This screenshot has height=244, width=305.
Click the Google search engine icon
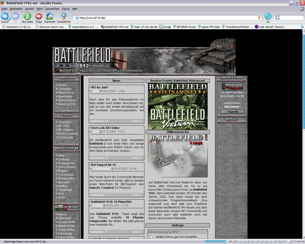click(x=278, y=18)
